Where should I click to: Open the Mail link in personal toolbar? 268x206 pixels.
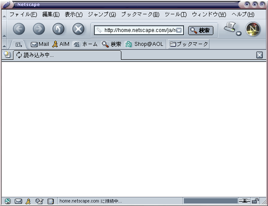[x=39, y=44]
